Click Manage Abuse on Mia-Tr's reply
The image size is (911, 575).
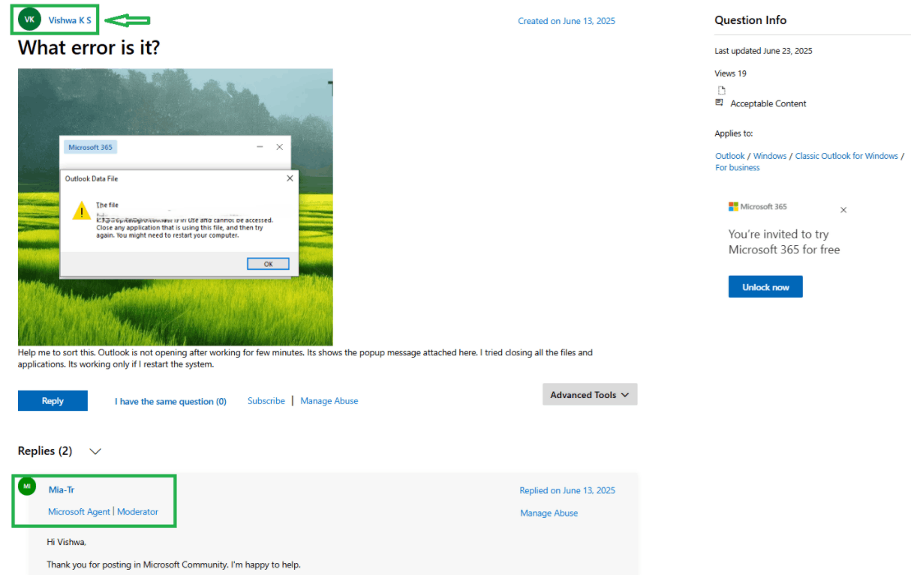[x=549, y=513]
